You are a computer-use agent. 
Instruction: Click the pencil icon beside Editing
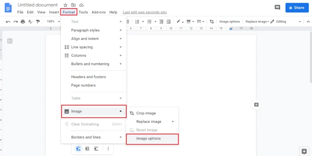coord(272,21)
